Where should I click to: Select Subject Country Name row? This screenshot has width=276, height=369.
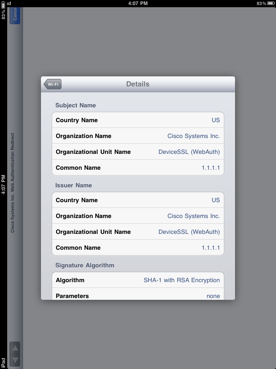click(x=138, y=120)
